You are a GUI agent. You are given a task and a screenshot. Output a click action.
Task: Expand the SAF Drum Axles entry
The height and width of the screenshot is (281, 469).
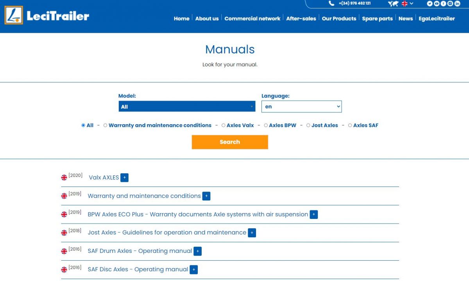198,251
